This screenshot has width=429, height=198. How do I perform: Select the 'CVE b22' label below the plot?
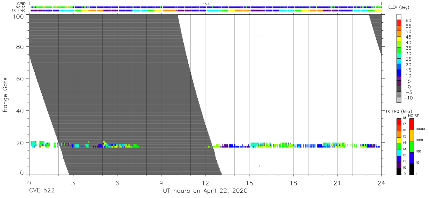[x=42, y=191]
